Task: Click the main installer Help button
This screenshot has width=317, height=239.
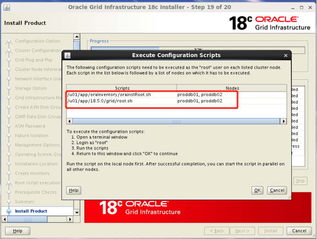Action: point(17,231)
